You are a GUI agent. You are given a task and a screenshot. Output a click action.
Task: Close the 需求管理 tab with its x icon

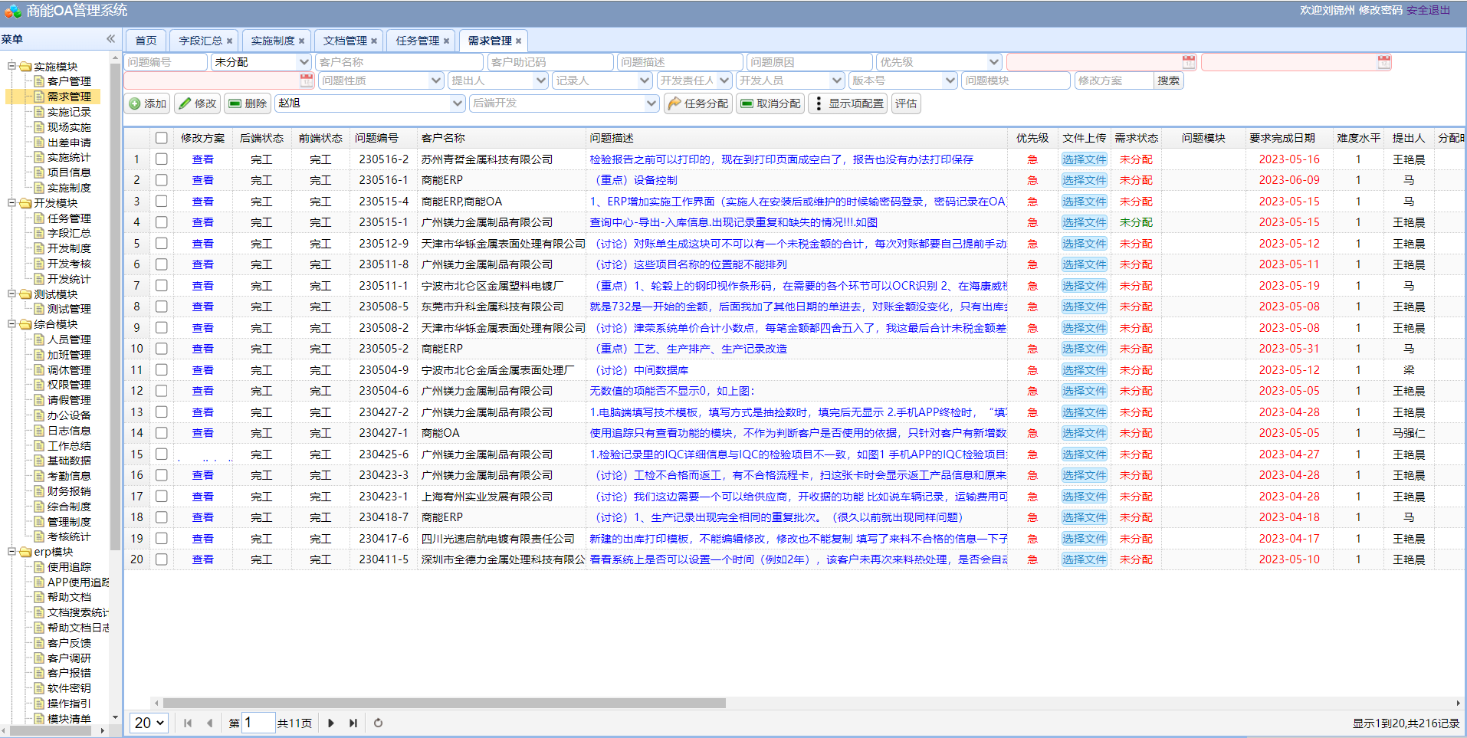[518, 41]
